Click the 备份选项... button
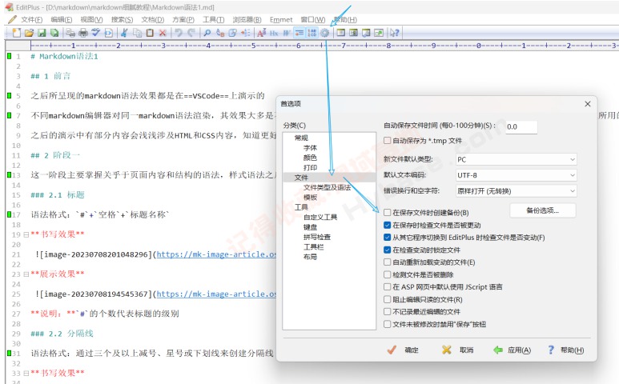This screenshot has height=384, width=619. [x=543, y=210]
